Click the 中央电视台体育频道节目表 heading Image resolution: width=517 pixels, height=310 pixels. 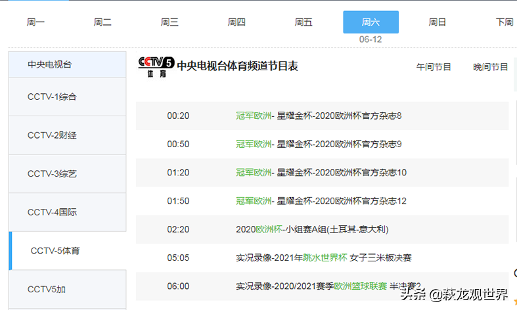pyautogui.click(x=237, y=66)
